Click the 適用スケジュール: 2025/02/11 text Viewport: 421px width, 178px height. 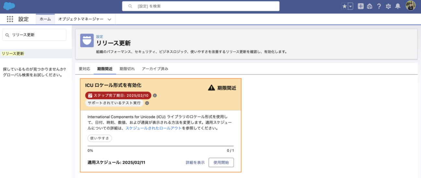coord(116,162)
